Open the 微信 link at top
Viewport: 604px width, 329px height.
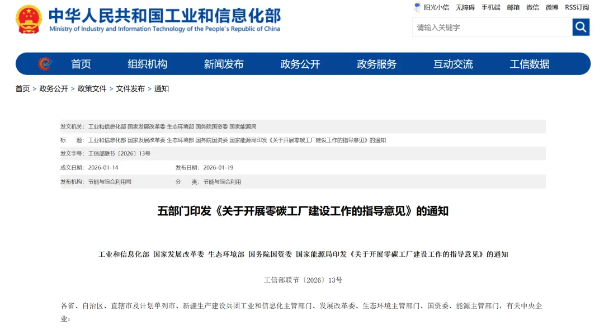tap(532, 7)
